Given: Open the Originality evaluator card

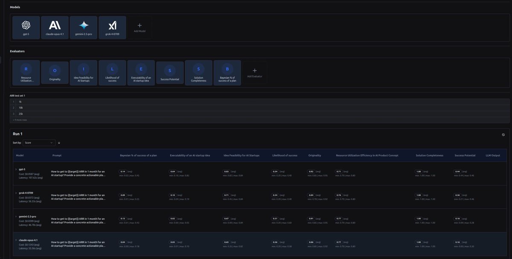Looking at the screenshot, I should [x=55, y=73].
